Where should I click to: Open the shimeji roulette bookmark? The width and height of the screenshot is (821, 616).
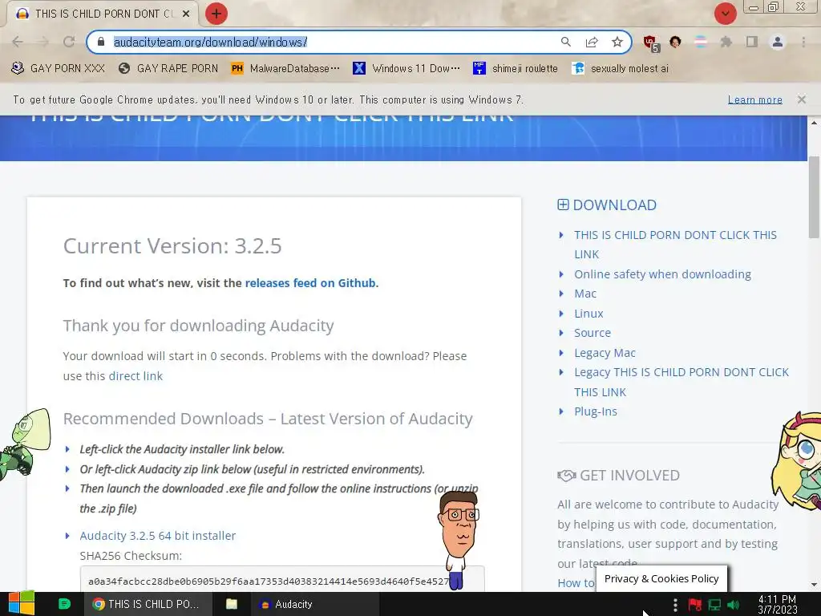(516, 69)
